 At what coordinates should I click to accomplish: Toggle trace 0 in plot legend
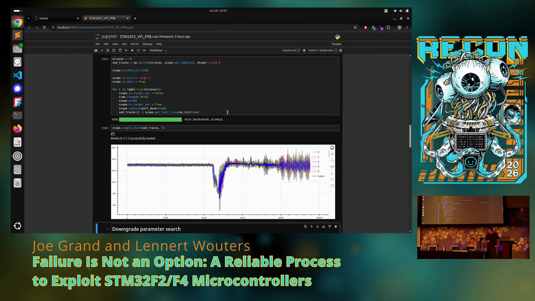pos(316,152)
